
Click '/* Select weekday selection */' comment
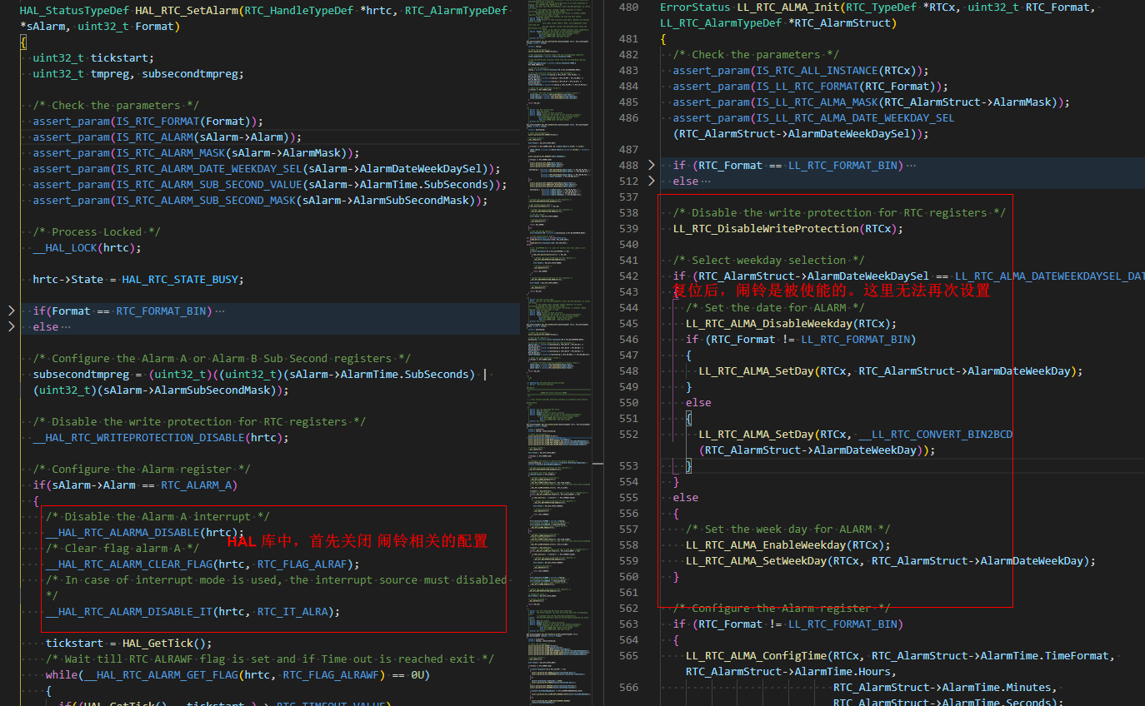[x=769, y=261]
